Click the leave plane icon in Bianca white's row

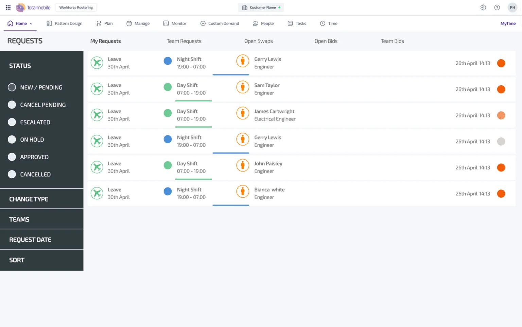(x=97, y=193)
